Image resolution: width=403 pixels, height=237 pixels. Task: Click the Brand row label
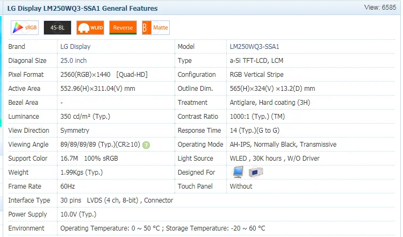(17, 47)
